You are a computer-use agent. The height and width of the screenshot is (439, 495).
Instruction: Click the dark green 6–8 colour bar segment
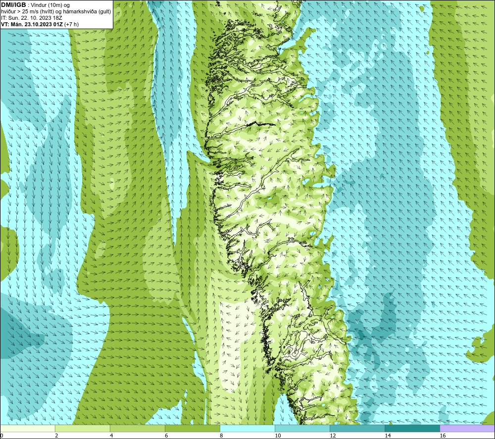192,429
